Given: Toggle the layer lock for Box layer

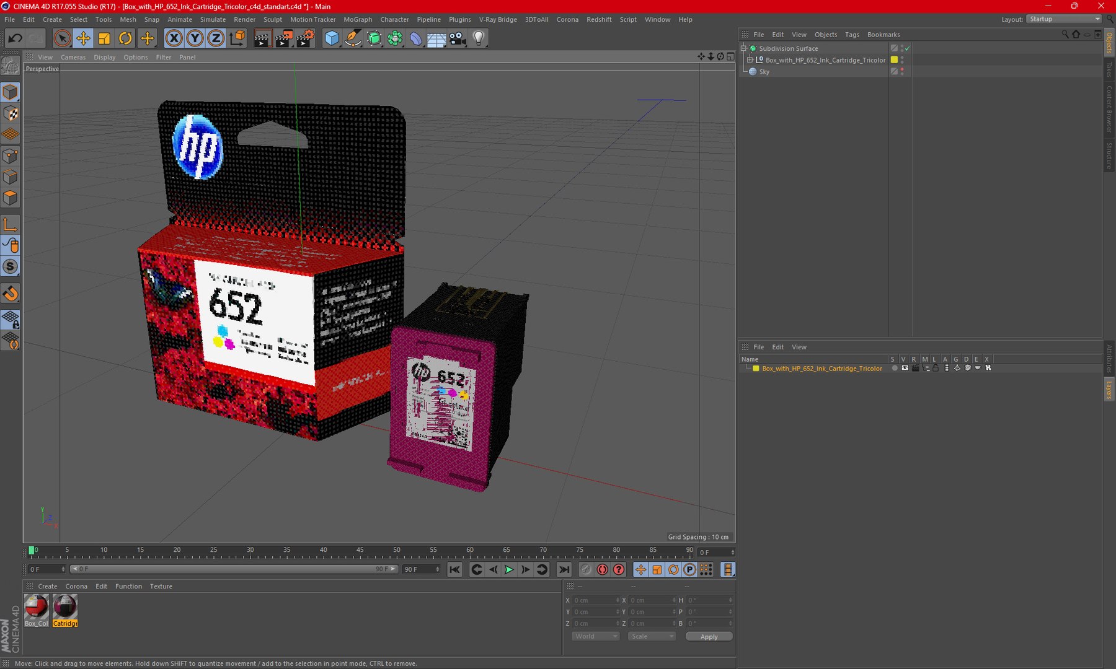Looking at the screenshot, I should [936, 368].
